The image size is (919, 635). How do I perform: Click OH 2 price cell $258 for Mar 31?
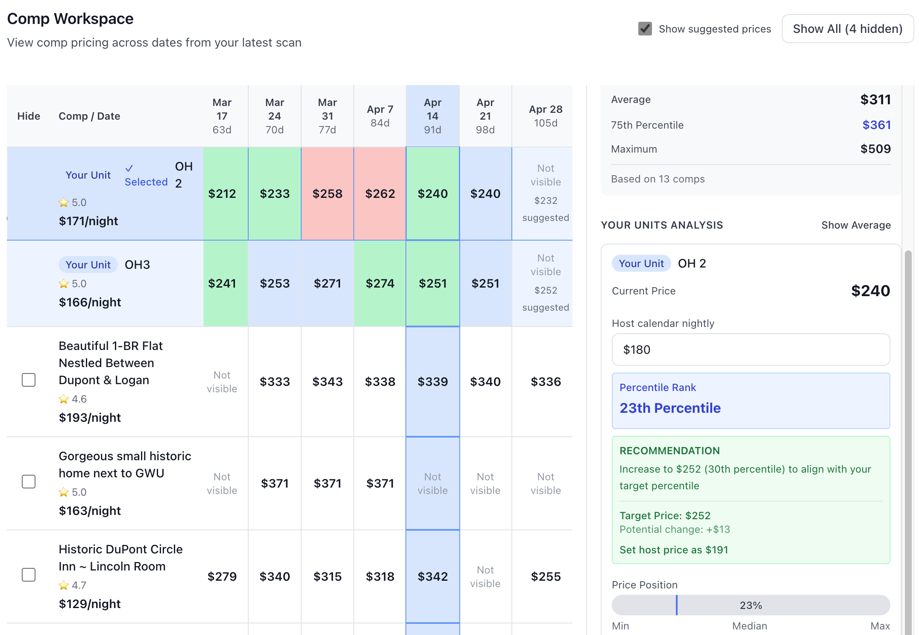327,194
